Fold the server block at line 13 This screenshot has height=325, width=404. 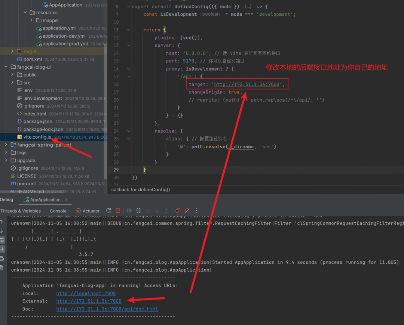129,45
